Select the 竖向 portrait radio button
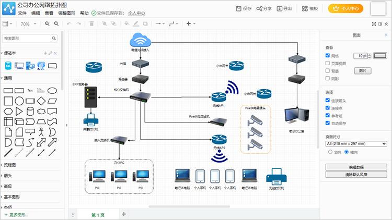Viewport: 392px width, 220px height. tap(330, 152)
